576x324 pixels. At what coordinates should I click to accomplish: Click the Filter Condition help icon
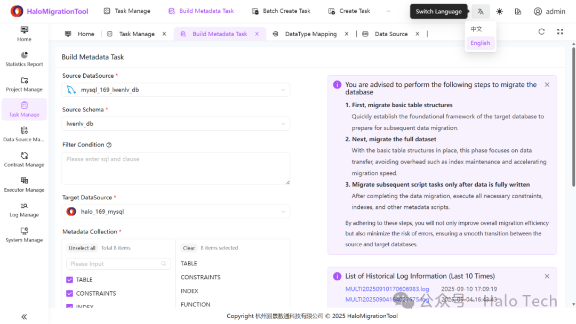[x=109, y=145]
